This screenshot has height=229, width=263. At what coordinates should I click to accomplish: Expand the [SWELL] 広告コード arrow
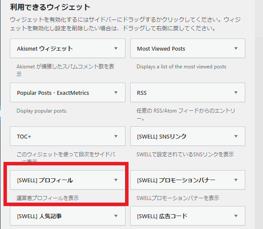point(236,216)
